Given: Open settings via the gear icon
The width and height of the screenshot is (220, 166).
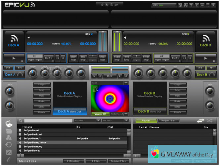Looking at the screenshot, I should pos(180,5).
